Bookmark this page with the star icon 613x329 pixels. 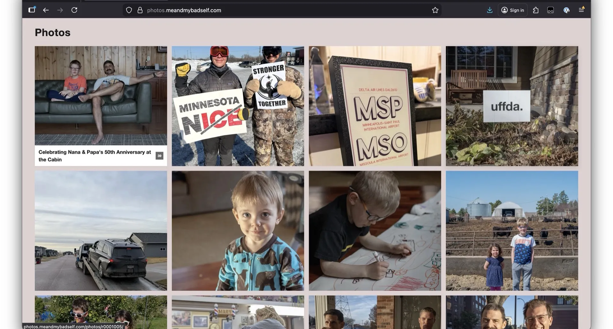pyautogui.click(x=435, y=10)
